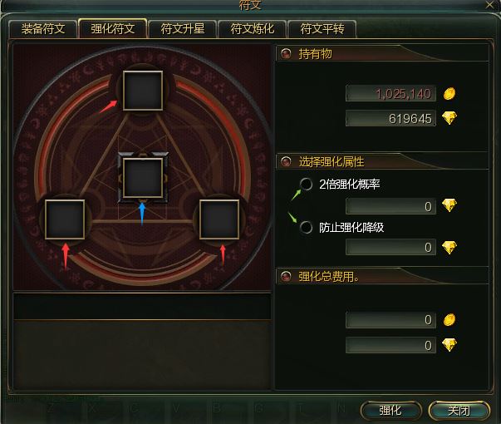Select the top rune slot
This screenshot has width=501, height=424.
click(143, 91)
